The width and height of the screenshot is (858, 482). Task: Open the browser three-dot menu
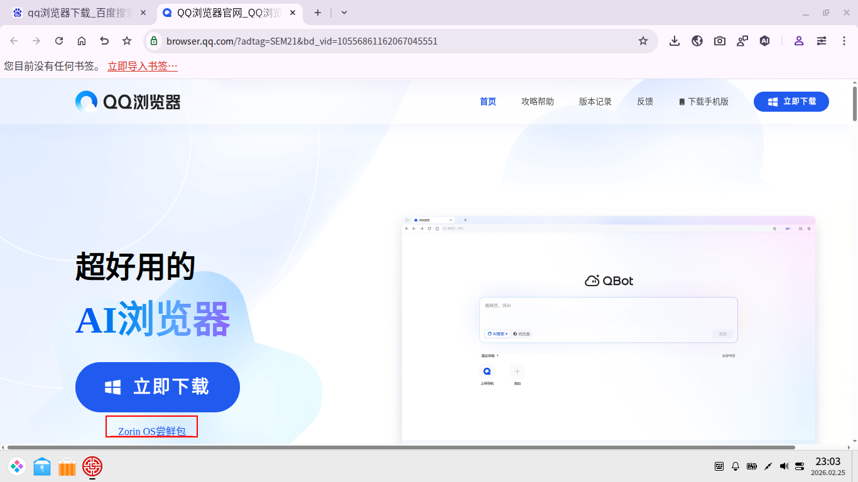point(844,41)
